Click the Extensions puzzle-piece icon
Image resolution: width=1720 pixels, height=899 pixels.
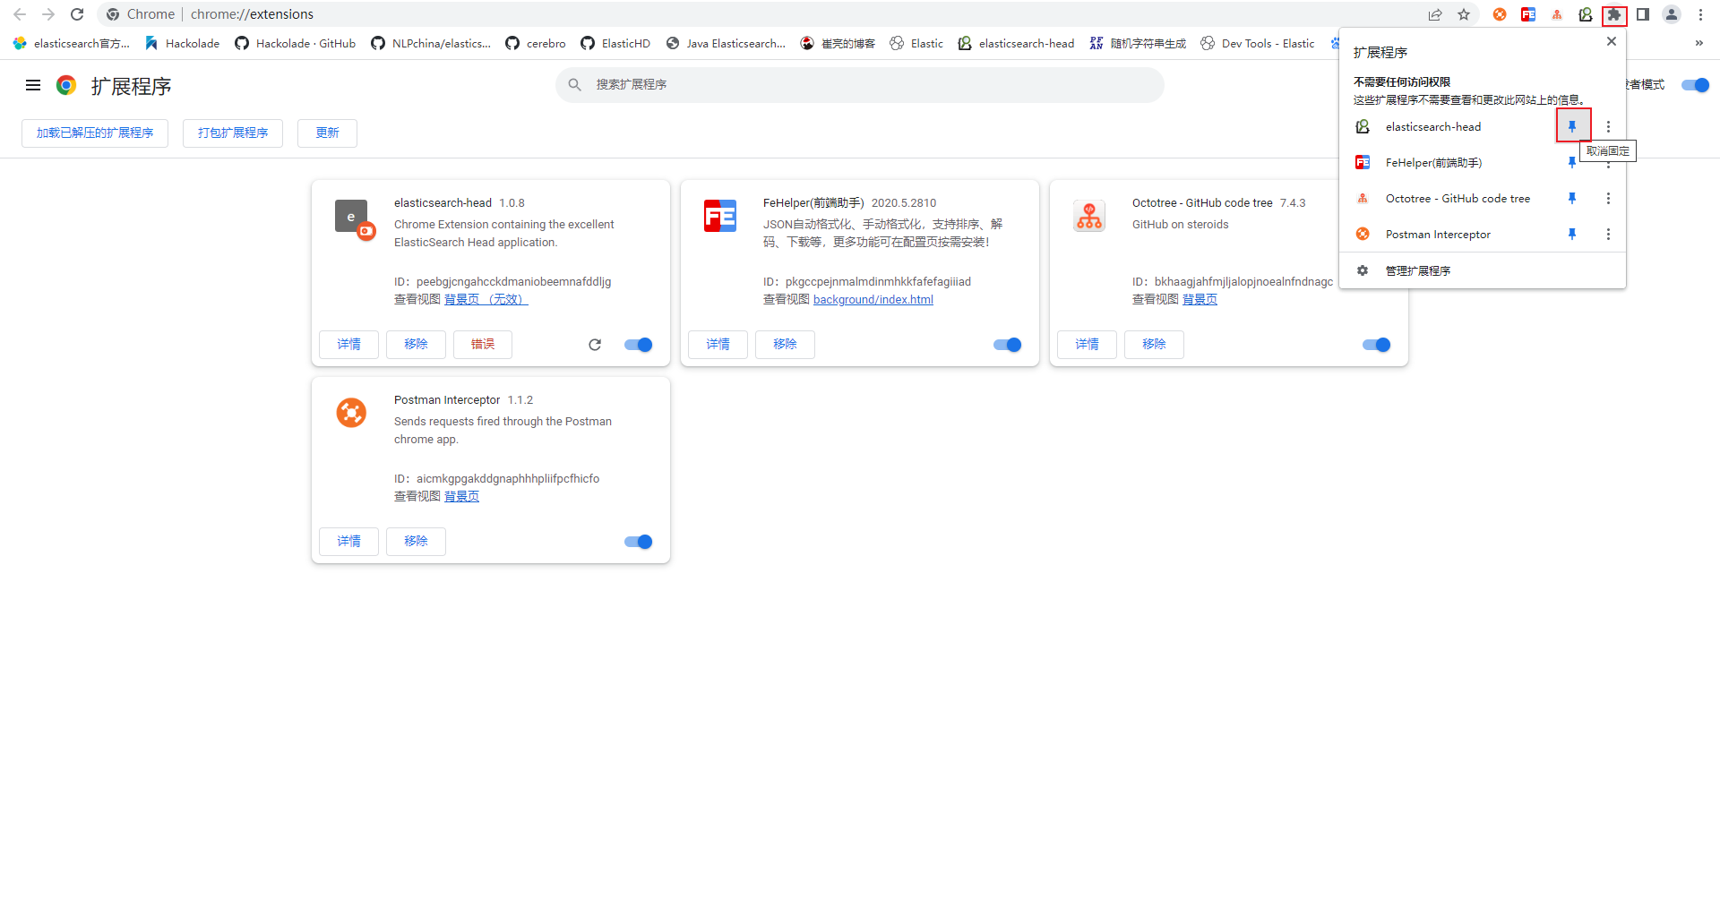[1614, 14]
